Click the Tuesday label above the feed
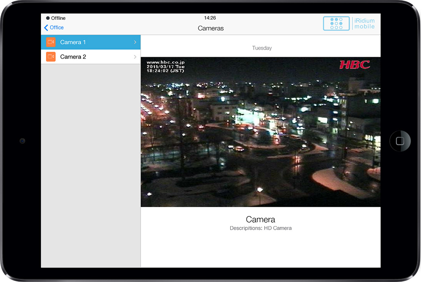 point(262,48)
